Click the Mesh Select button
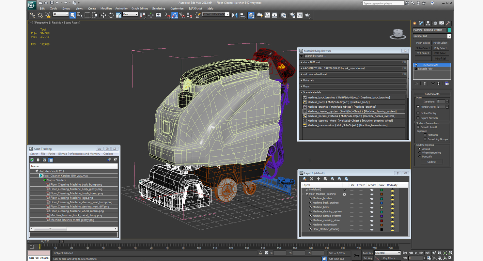The height and width of the screenshot is (261, 483). tap(423, 43)
